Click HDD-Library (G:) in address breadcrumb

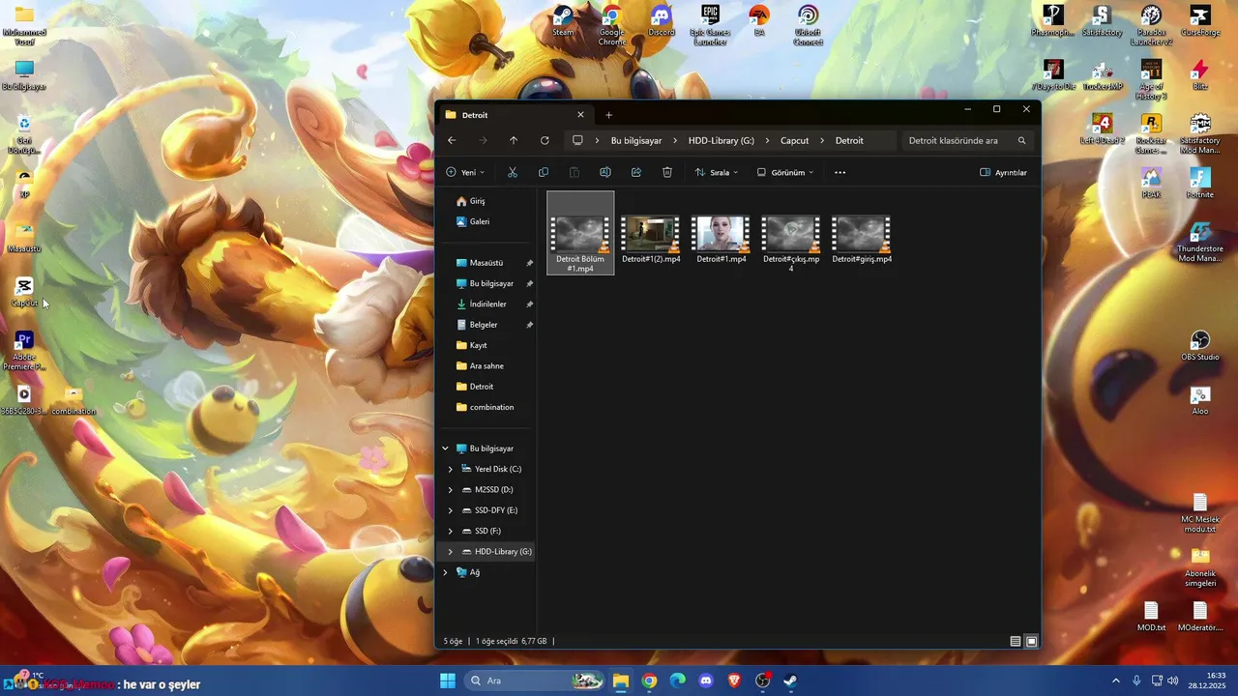pyautogui.click(x=722, y=140)
